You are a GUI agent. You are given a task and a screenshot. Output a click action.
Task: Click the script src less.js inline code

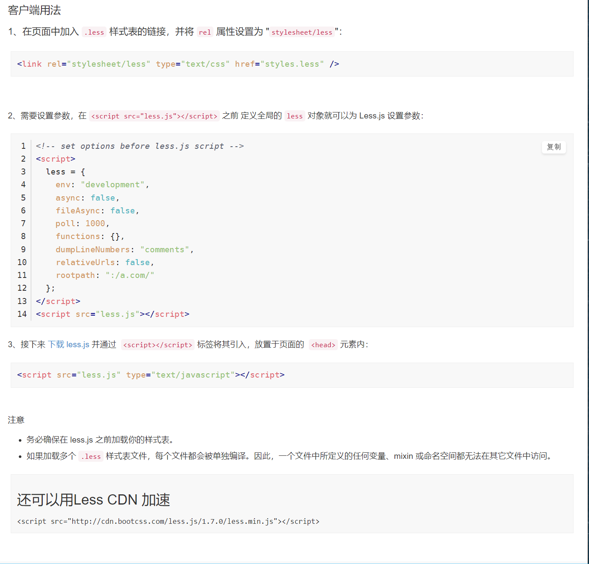click(154, 116)
